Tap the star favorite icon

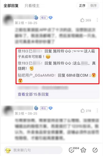(83, 150)
